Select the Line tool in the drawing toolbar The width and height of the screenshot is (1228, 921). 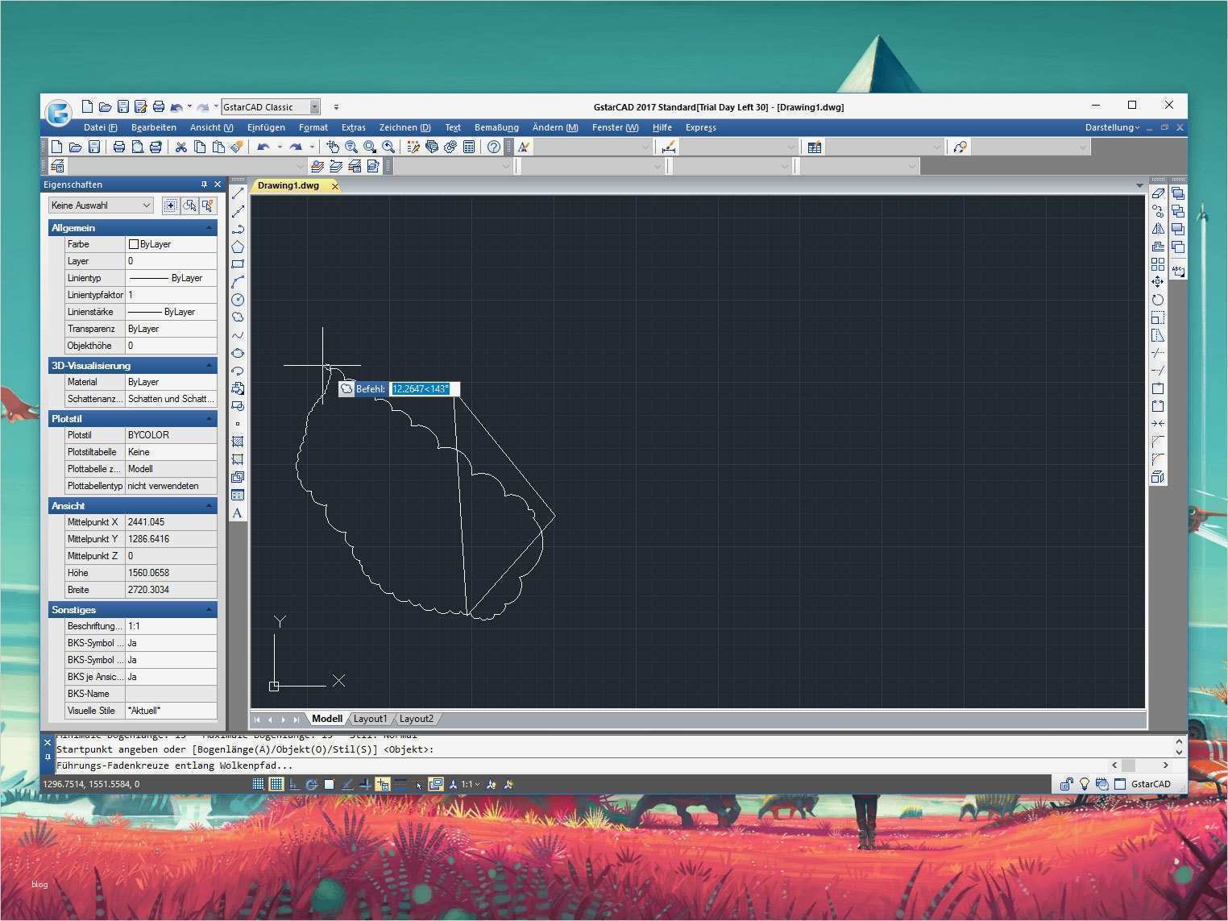coord(239,195)
